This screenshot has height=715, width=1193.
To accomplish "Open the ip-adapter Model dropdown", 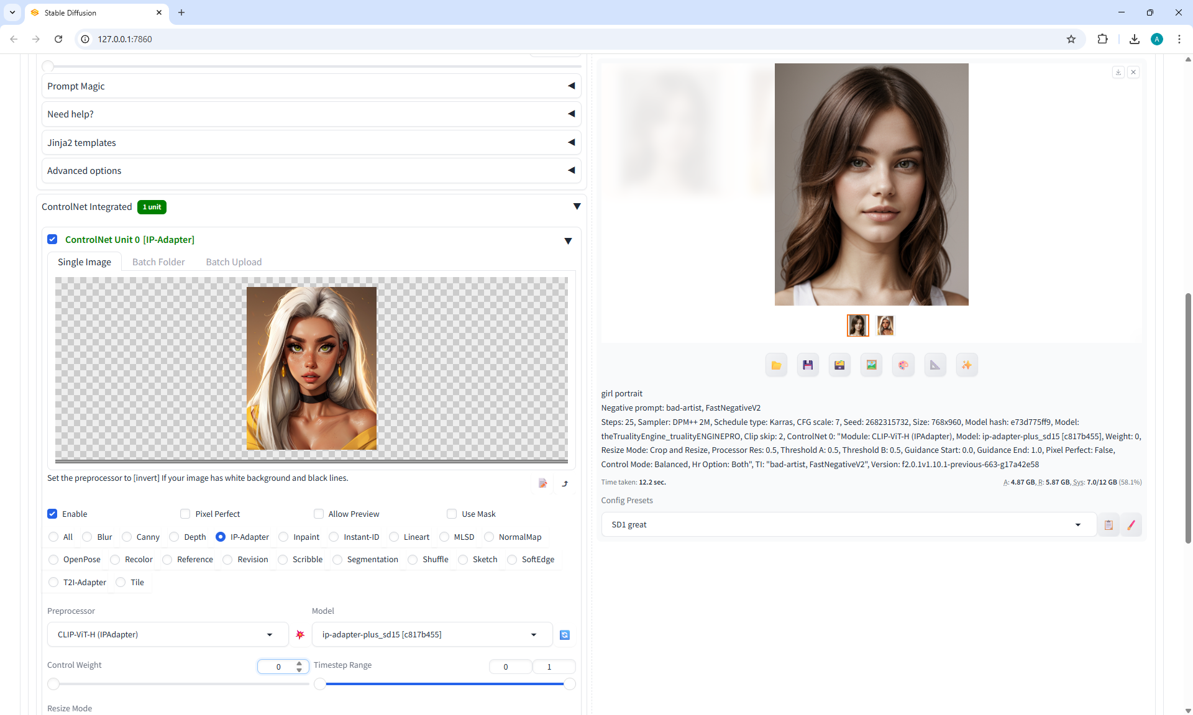I will (432, 634).
